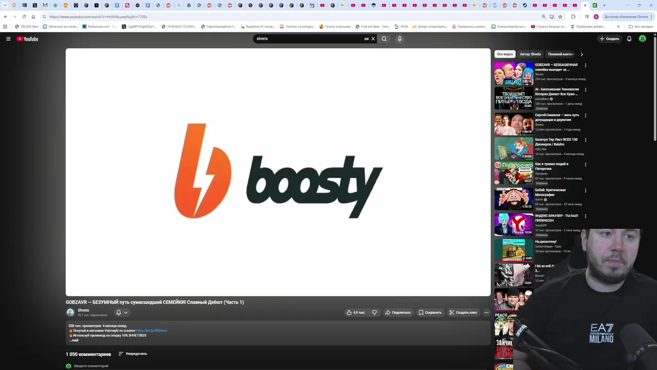
Task: Like the video (4,9 тыс.)
Action: tap(355, 312)
